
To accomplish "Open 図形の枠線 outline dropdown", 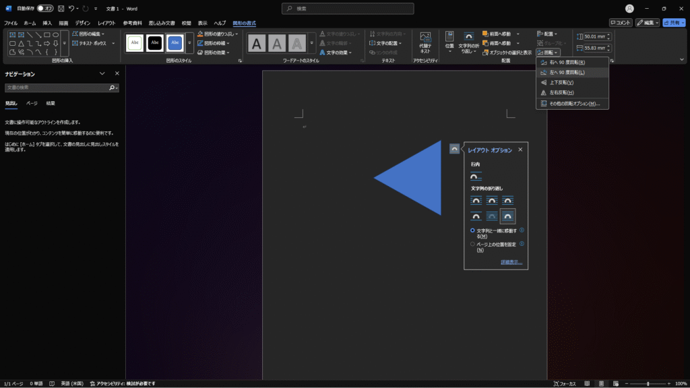I will coord(214,43).
